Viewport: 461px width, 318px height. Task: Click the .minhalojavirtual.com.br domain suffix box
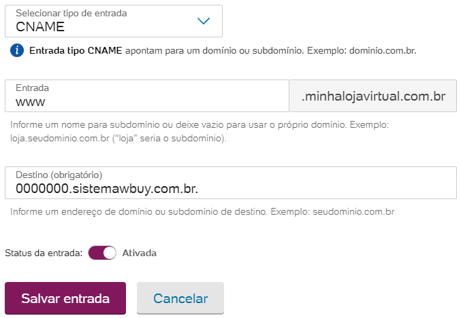click(x=373, y=96)
